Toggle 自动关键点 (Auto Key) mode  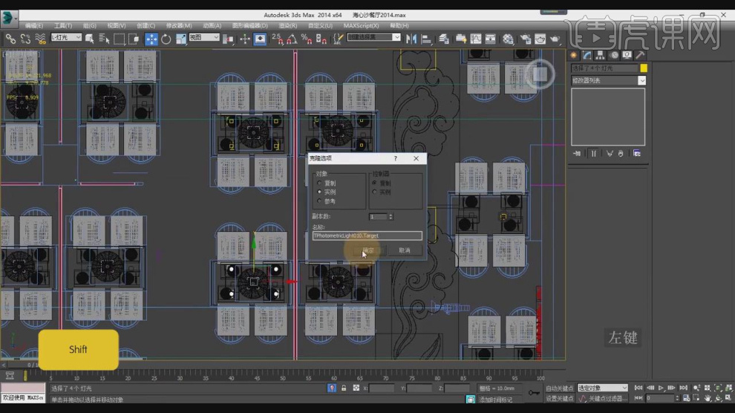click(559, 388)
